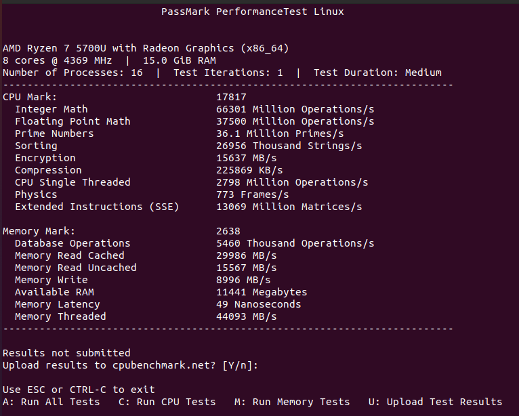This screenshot has height=416, width=519.
Task: Click the CPU Mark score 17817
Action: tap(231, 97)
